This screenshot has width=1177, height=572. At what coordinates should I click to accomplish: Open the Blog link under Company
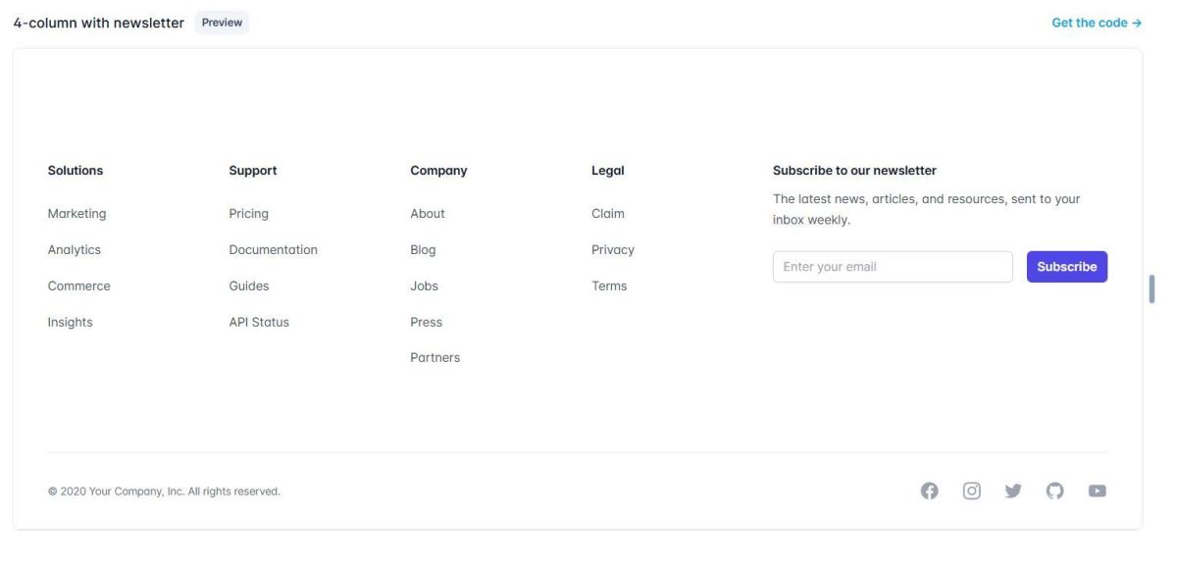click(x=423, y=250)
